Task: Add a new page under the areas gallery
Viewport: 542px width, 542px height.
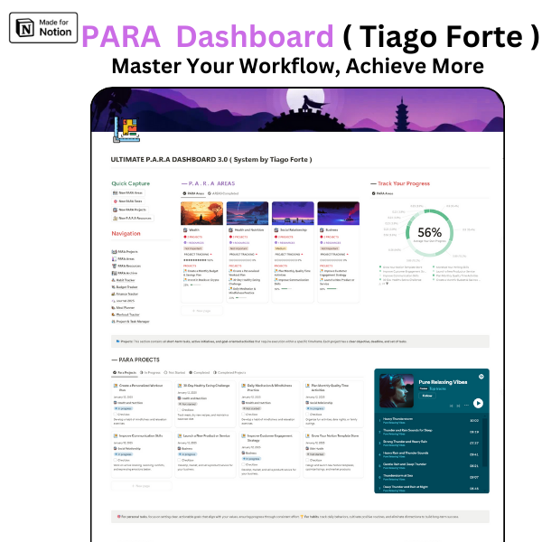Action: [201, 311]
